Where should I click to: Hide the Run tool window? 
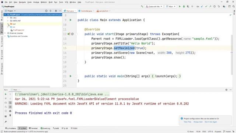[230, 90]
